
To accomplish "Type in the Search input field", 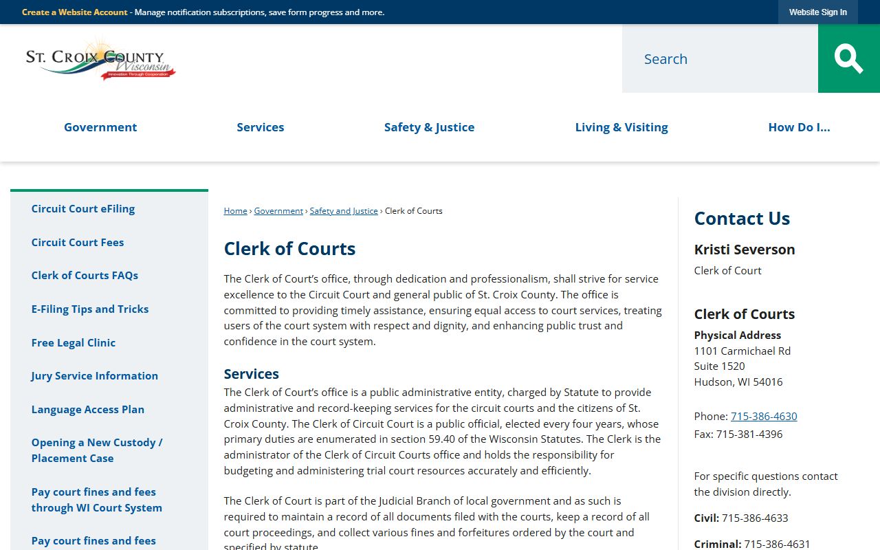I will point(719,59).
